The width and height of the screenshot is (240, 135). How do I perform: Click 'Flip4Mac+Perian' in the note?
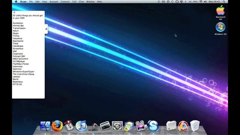tap(21, 64)
